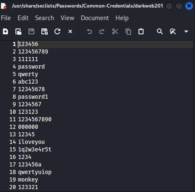
Task: Open the View menu
Action: point(67,18)
